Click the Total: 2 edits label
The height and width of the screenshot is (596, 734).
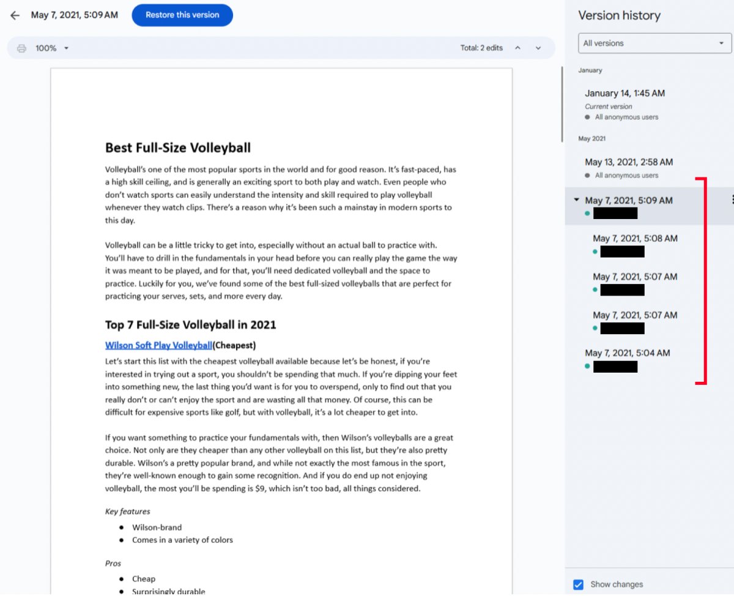481,48
